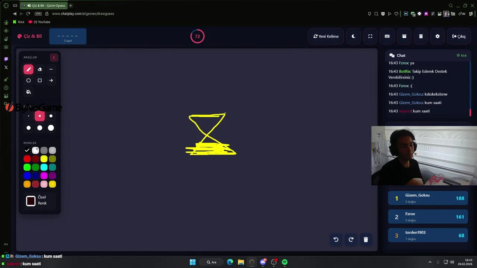Click the address bar URL
Screen dimensions: 477x268
coord(83,14)
